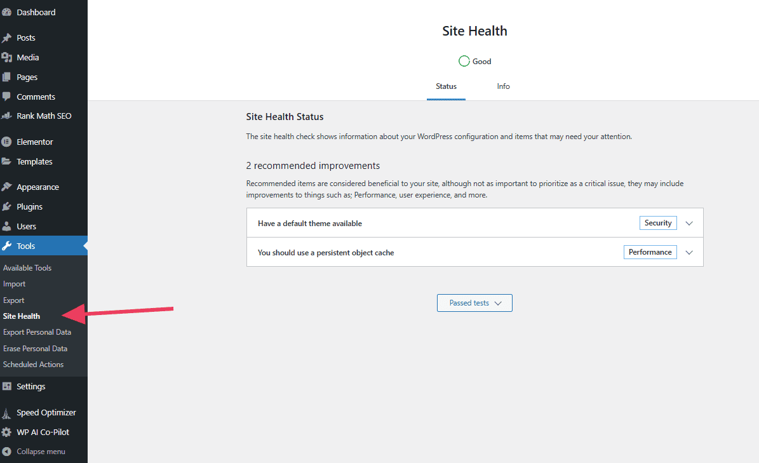Open the WordPress Dashboard
The height and width of the screenshot is (463, 759).
(x=29, y=11)
